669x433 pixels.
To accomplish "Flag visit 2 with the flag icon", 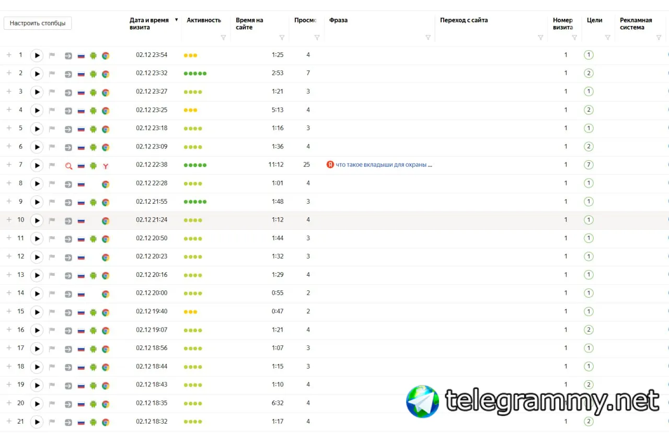I will (52, 74).
